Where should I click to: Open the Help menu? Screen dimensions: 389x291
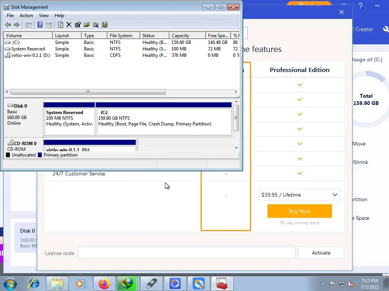click(59, 15)
